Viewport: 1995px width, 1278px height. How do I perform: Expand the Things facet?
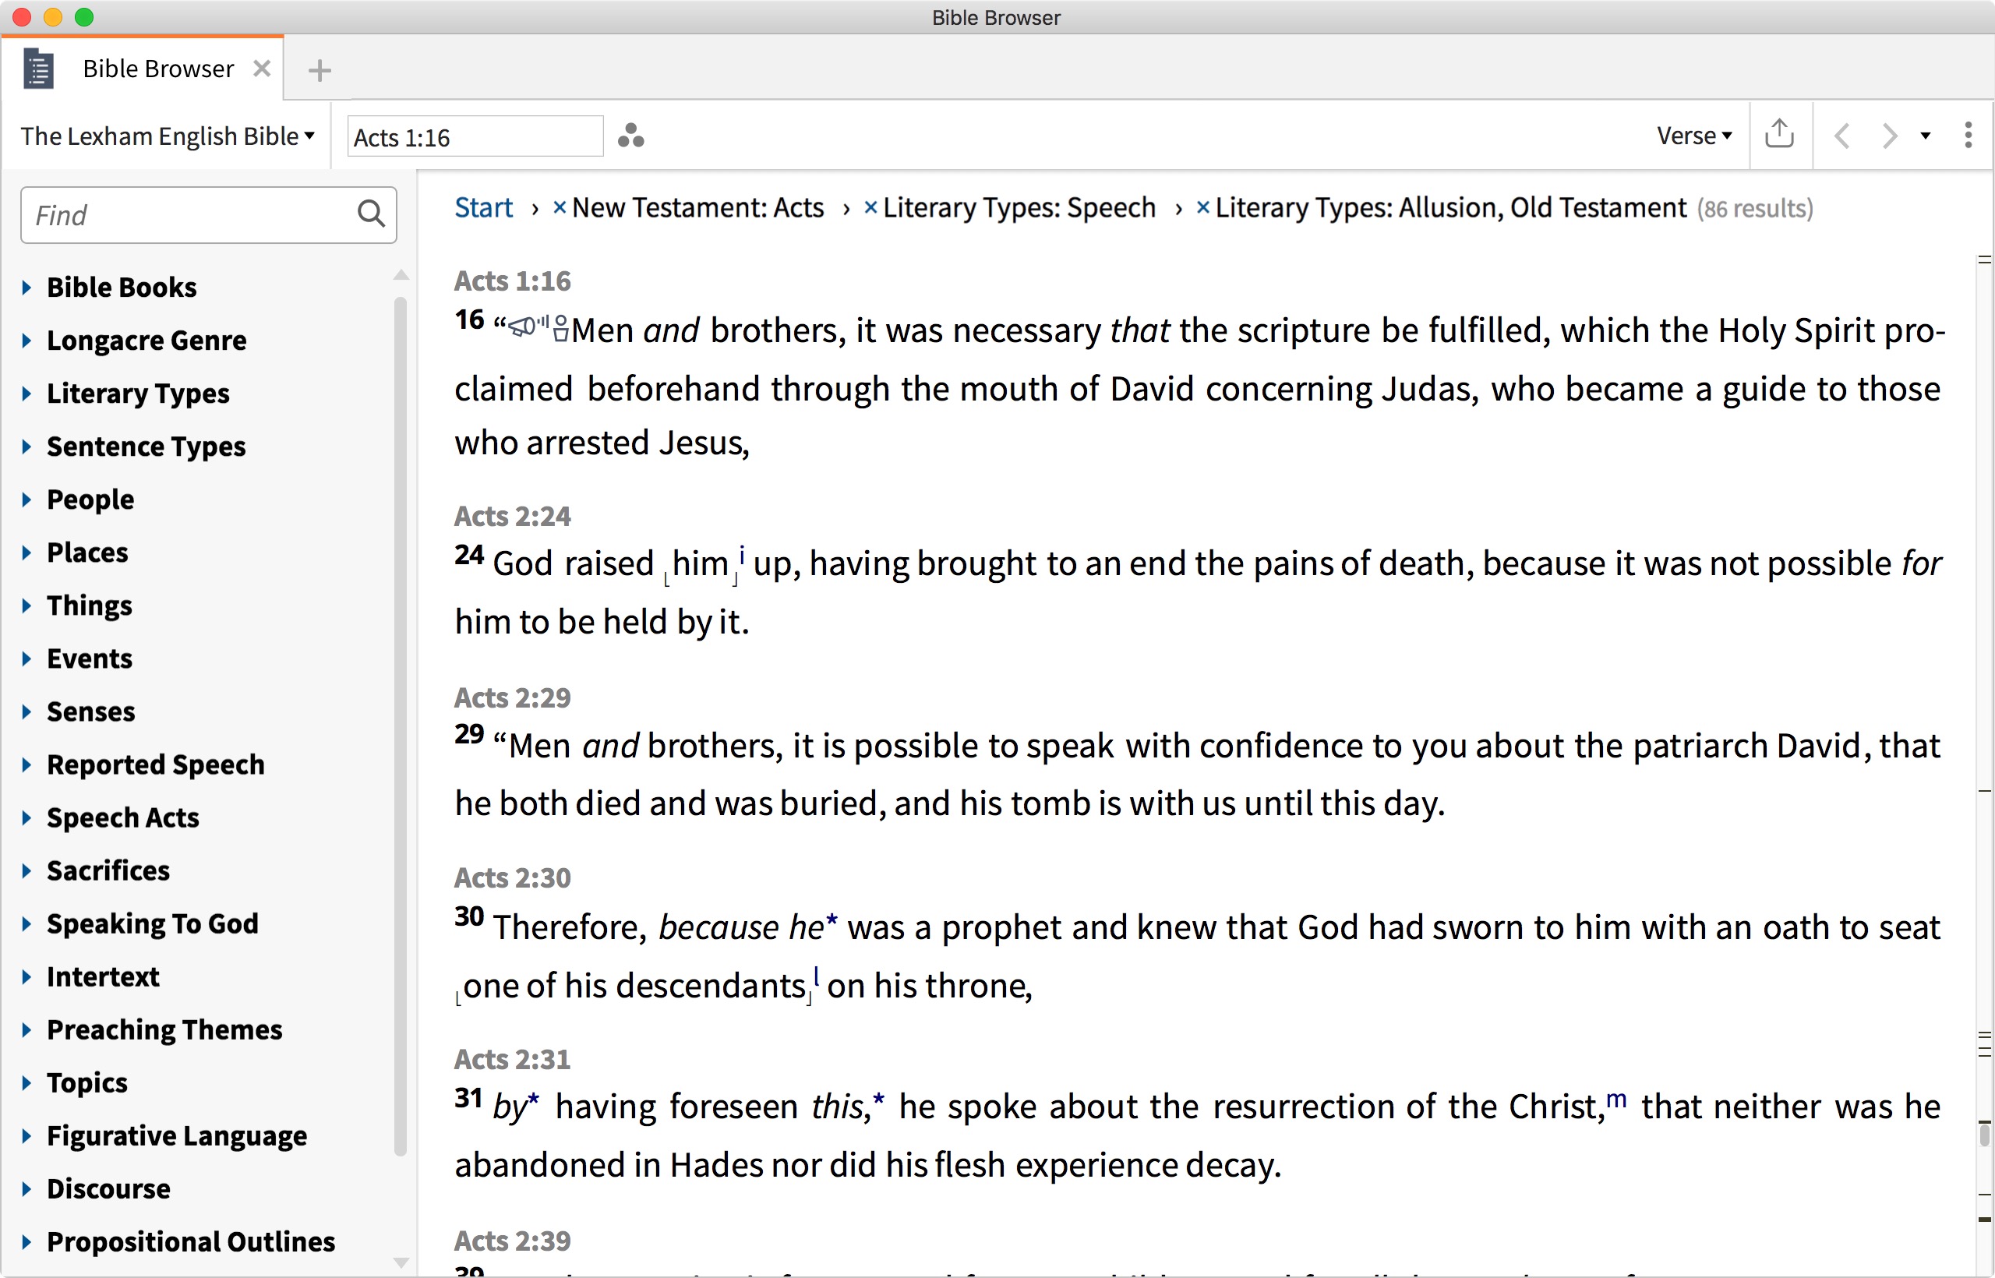[26, 605]
